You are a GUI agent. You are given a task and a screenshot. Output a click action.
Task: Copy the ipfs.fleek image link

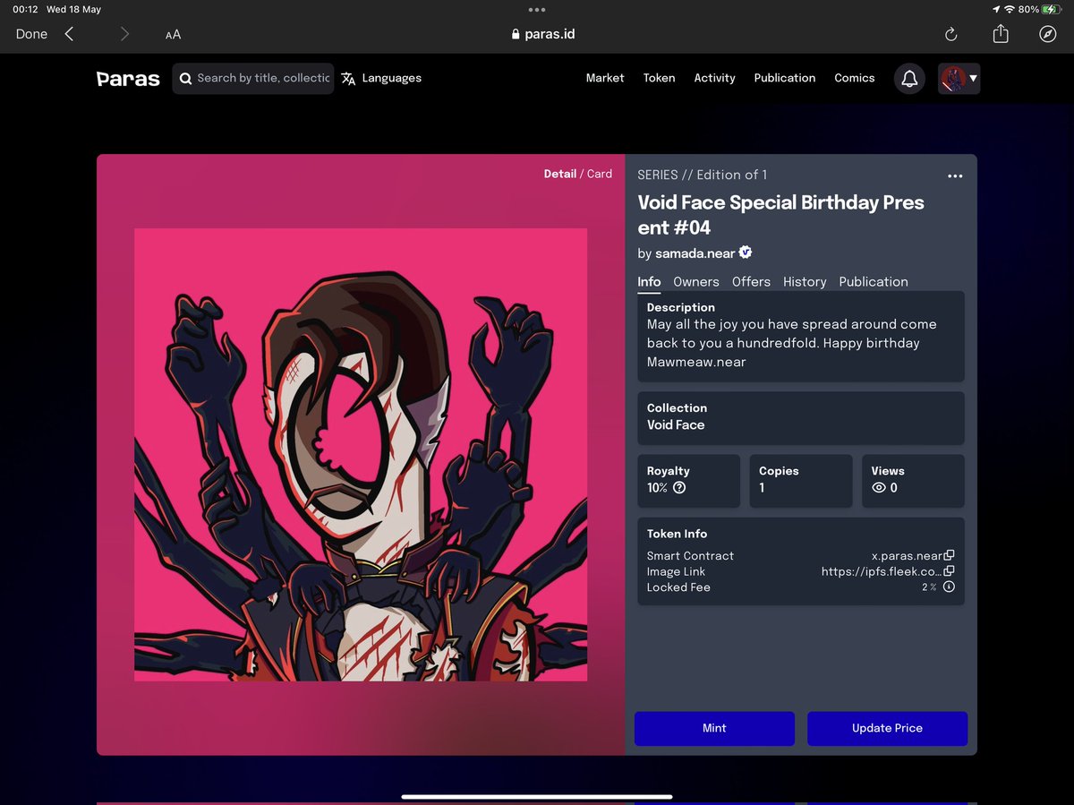point(950,570)
